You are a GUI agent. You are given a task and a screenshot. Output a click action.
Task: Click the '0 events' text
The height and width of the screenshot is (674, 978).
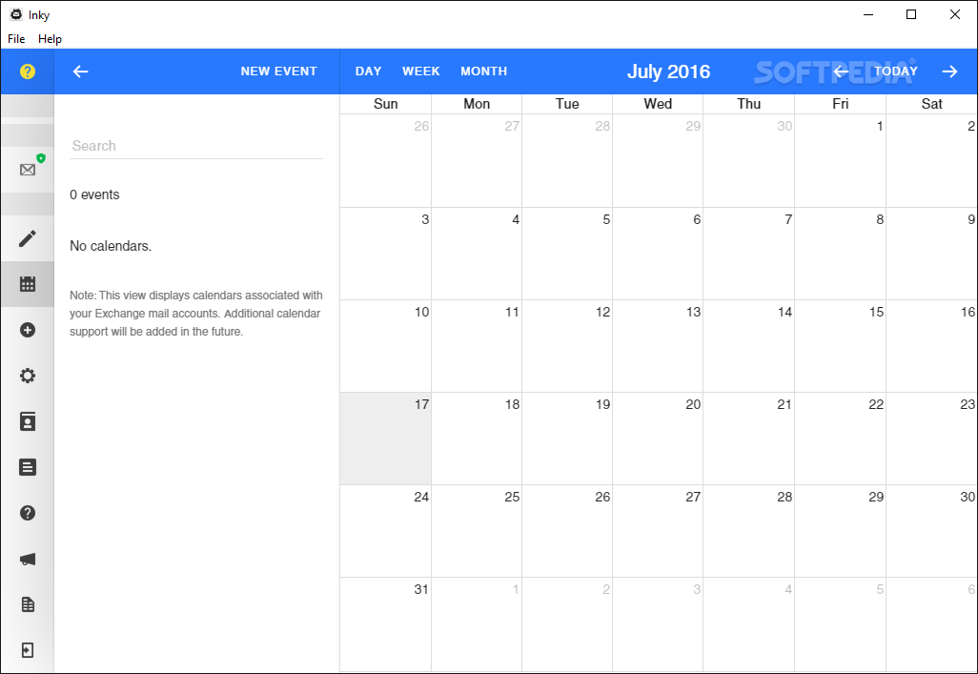pyautogui.click(x=94, y=194)
